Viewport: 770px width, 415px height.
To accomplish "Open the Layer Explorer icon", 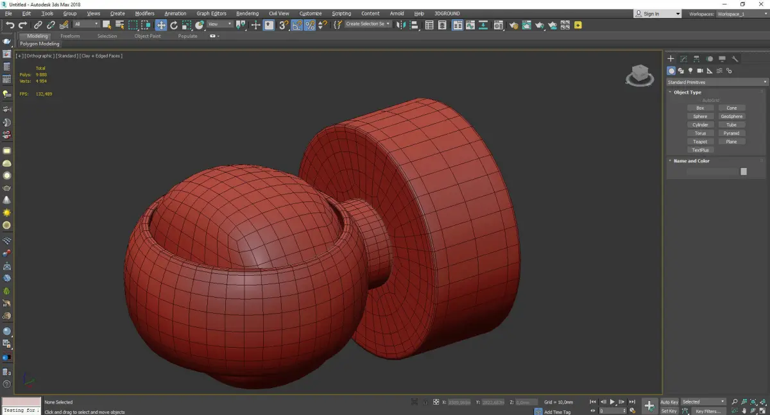I will (x=442, y=25).
